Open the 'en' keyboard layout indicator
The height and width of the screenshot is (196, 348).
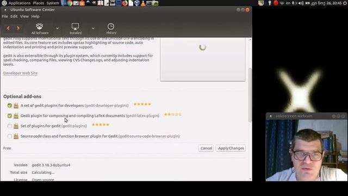click(288, 3)
